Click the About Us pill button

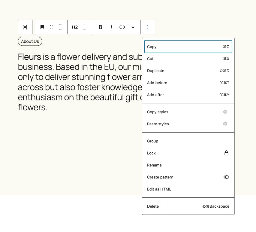click(30, 41)
